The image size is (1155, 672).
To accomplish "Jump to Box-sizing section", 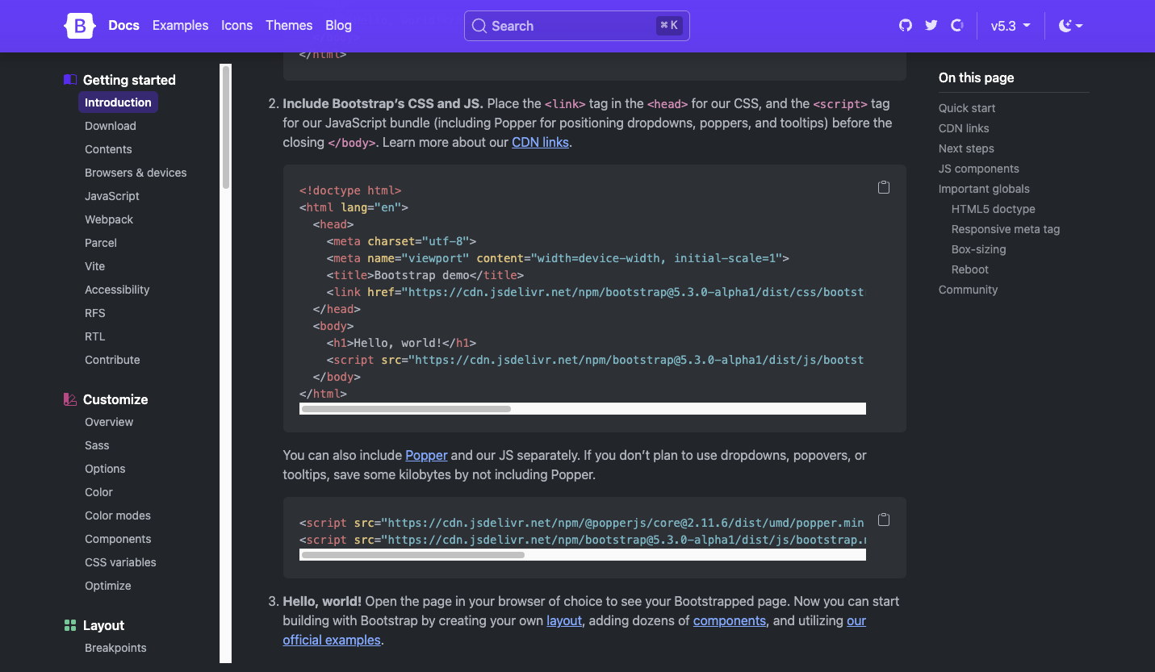I will coord(979,249).
